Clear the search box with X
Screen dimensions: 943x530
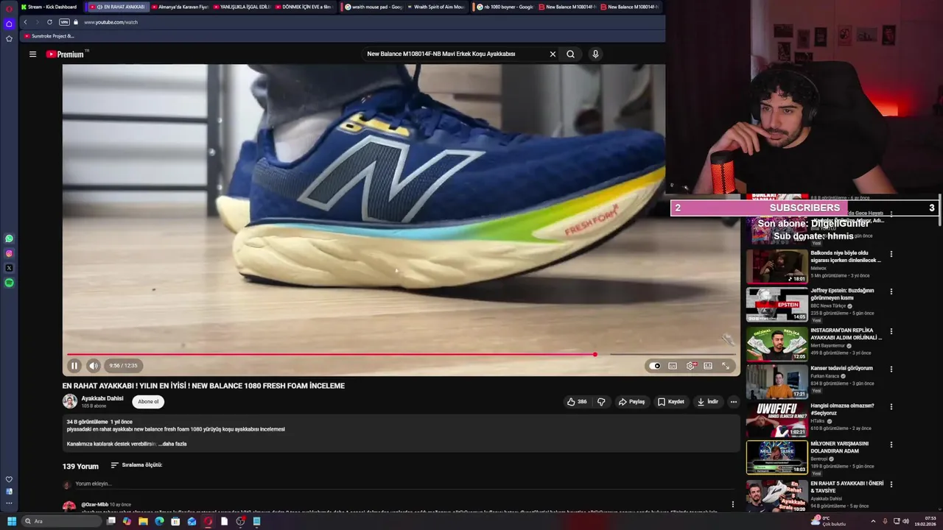(553, 54)
